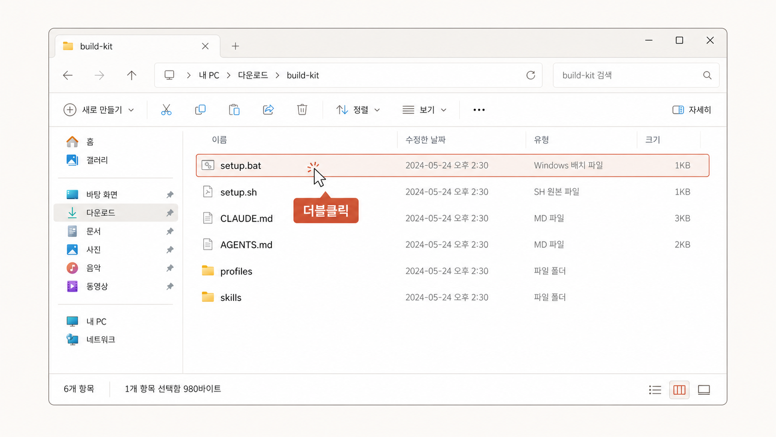The height and width of the screenshot is (437, 776).
Task: Click the setup.sh file icon
Action: [208, 192]
